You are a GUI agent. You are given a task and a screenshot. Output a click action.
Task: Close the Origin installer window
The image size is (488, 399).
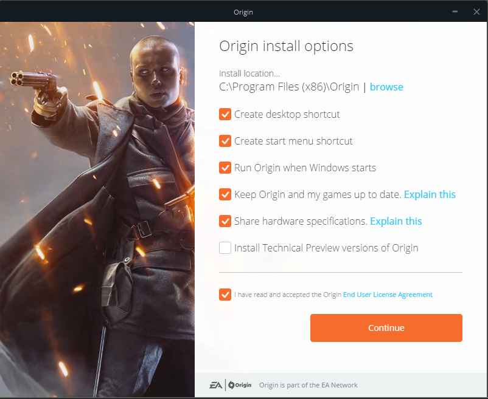coord(476,12)
